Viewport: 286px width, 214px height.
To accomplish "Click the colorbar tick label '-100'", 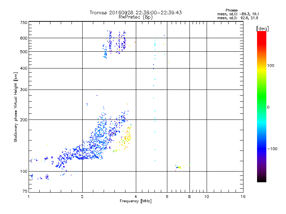I will [x=272, y=149].
